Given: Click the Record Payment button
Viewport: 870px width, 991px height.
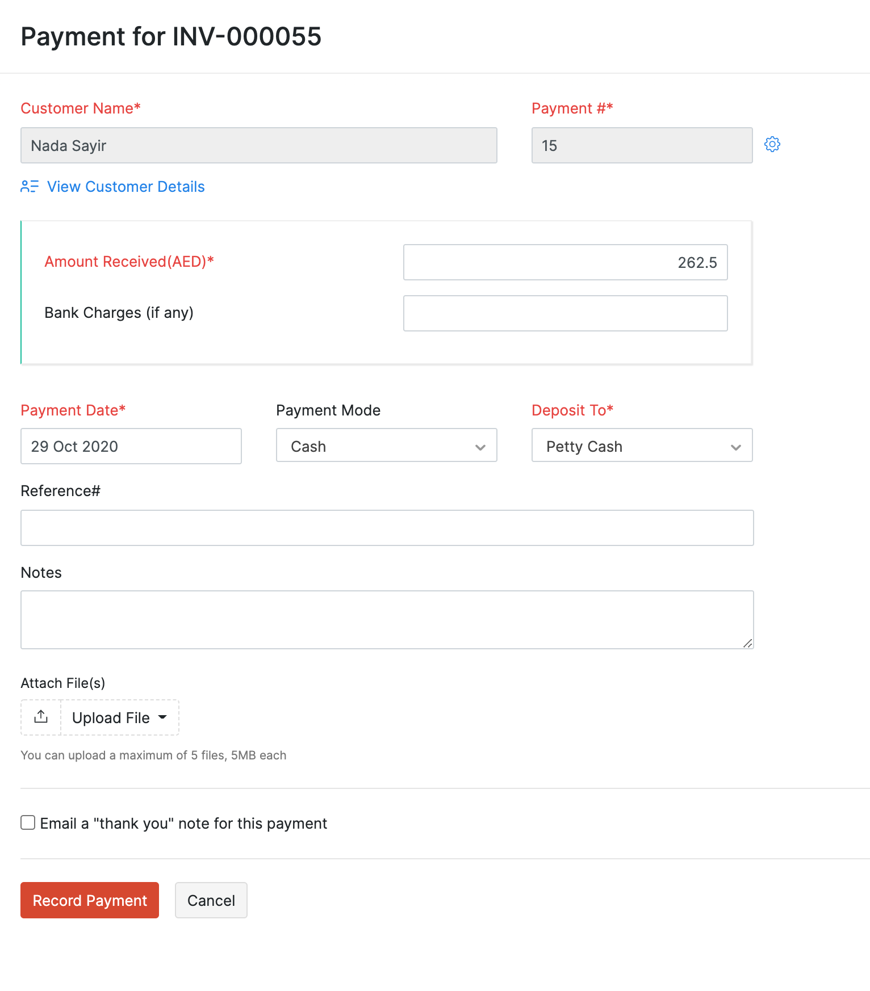Looking at the screenshot, I should [x=90, y=900].
